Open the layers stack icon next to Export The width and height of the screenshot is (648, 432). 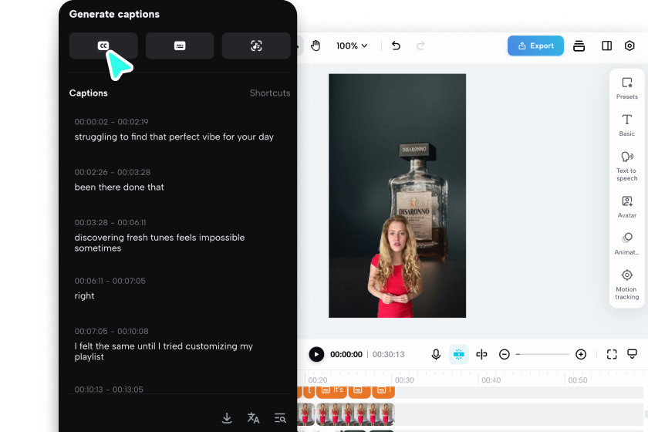[x=579, y=46]
